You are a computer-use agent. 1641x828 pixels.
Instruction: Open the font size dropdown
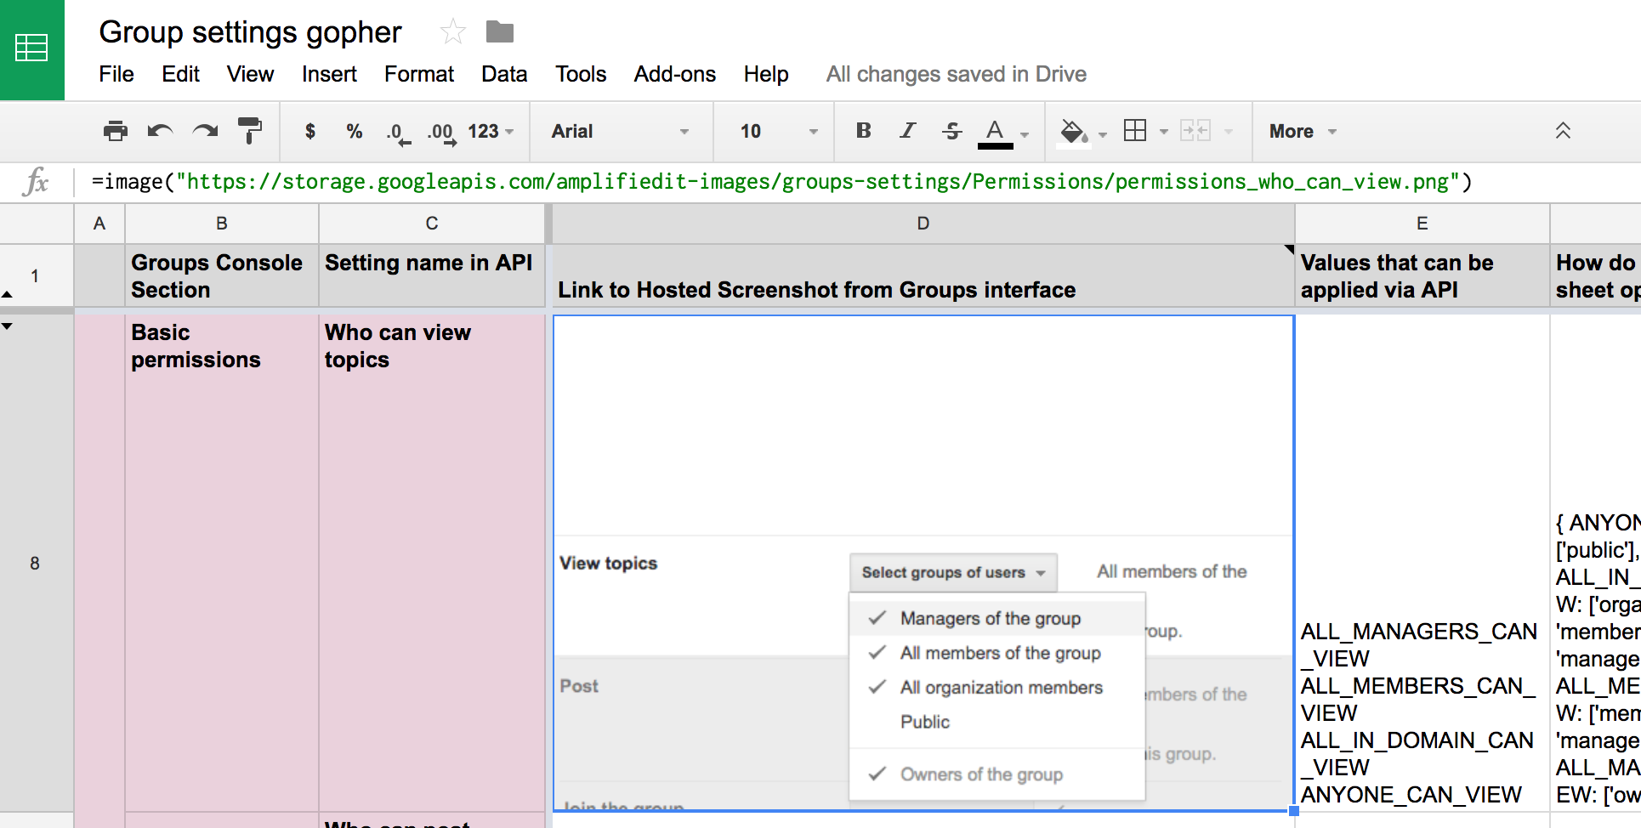[777, 131]
